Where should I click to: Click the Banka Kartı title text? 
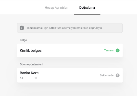29,73
